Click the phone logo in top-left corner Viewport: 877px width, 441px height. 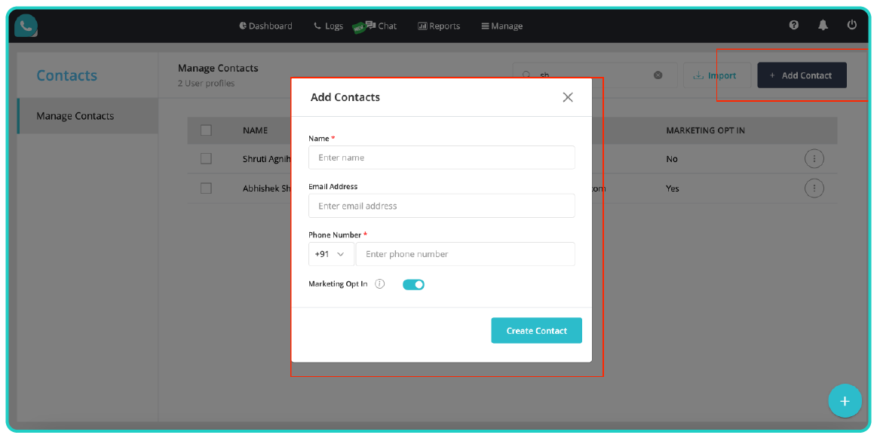click(25, 25)
